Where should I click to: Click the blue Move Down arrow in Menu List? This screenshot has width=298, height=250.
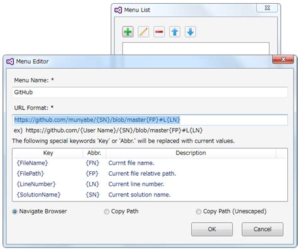tap(190, 32)
